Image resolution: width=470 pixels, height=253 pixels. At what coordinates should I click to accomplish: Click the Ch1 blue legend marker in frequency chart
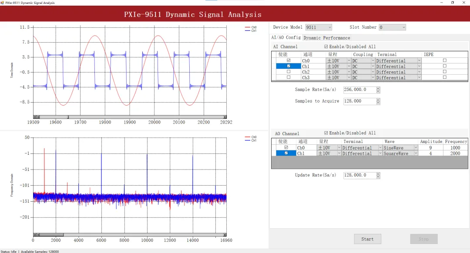pyautogui.click(x=247, y=140)
